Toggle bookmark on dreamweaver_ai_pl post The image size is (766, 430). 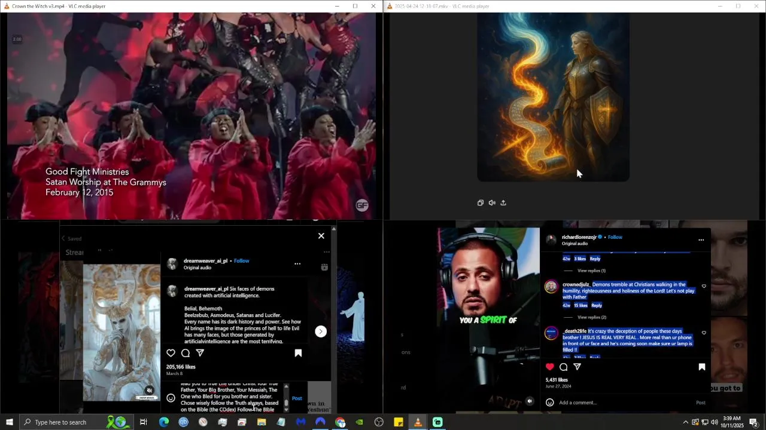pos(298,353)
